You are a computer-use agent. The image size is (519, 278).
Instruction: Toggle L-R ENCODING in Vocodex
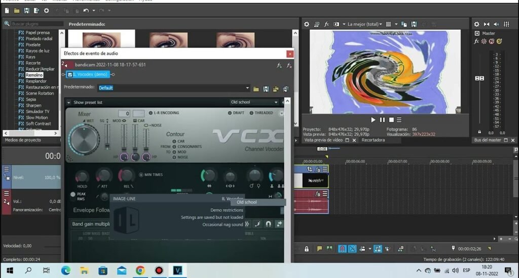[x=151, y=113]
